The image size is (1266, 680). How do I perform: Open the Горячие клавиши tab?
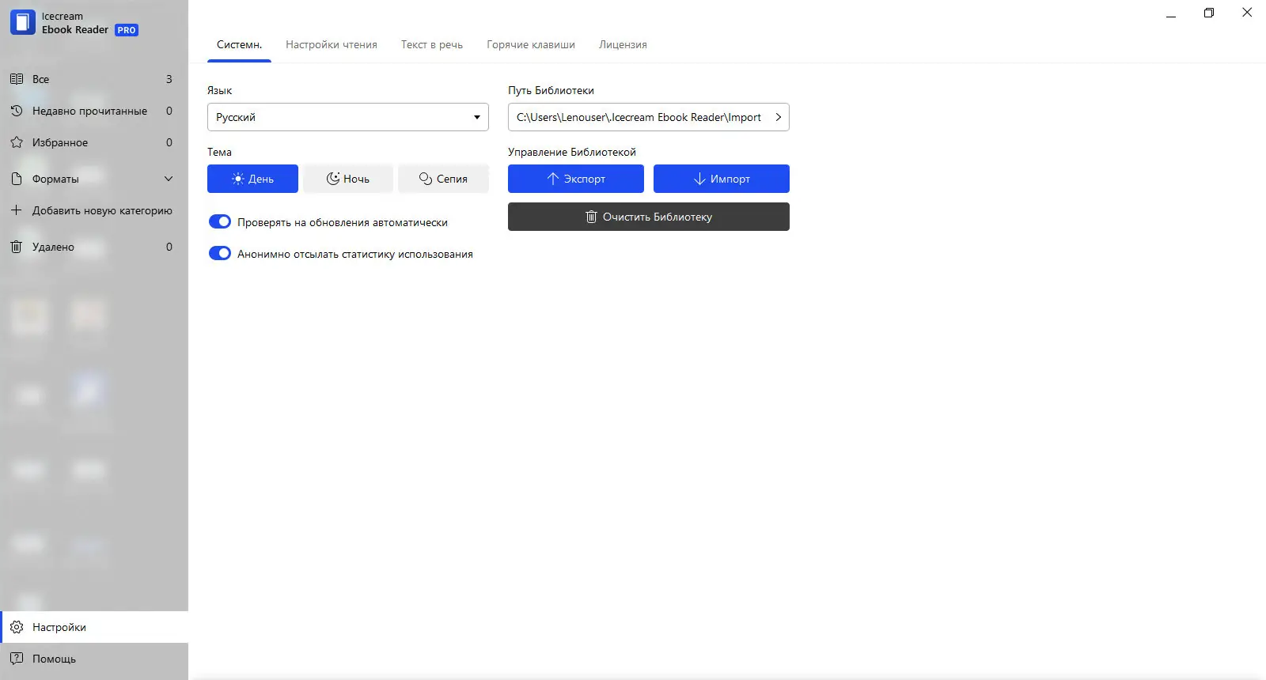click(531, 44)
